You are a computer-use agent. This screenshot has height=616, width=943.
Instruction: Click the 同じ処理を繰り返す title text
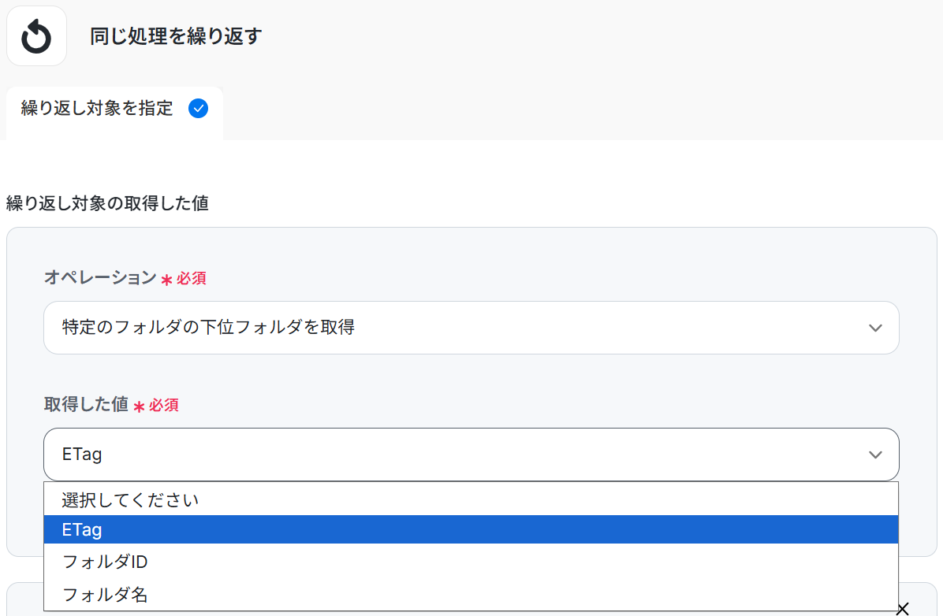[175, 36]
